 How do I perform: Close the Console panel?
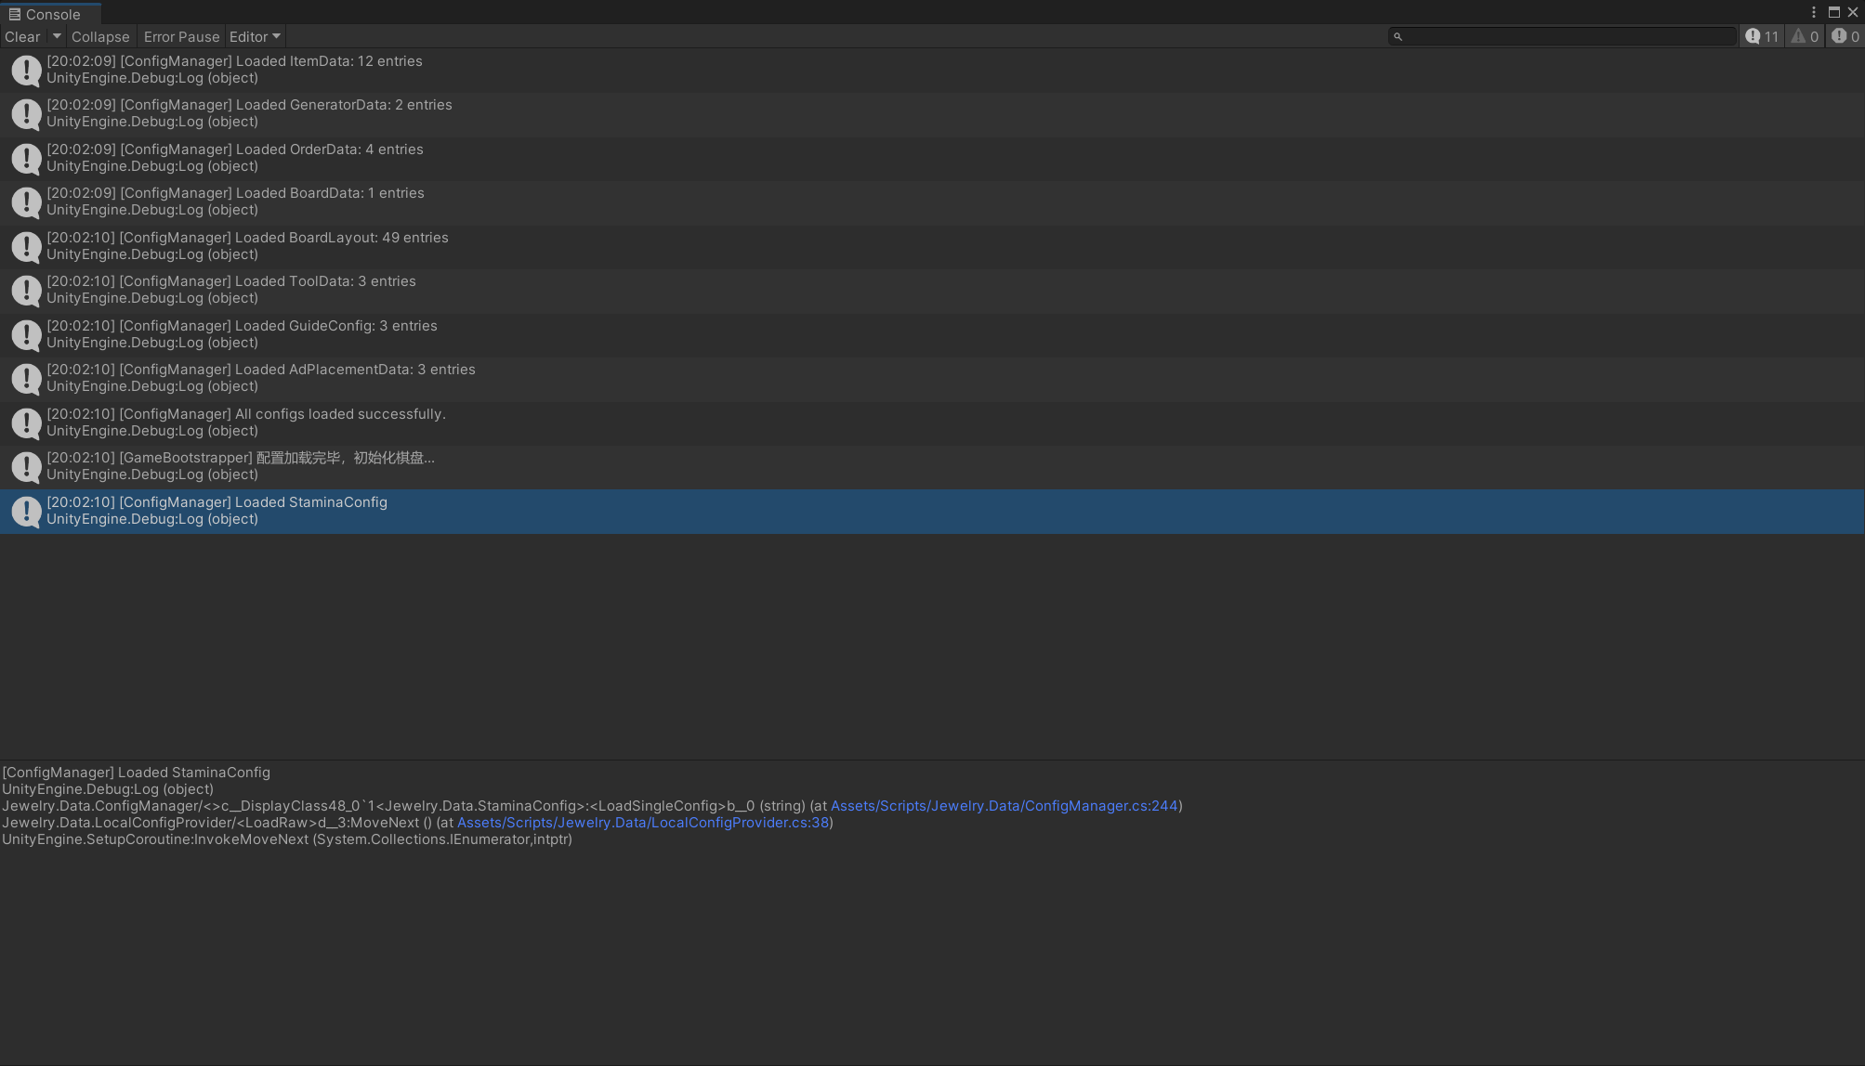[1853, 12]
